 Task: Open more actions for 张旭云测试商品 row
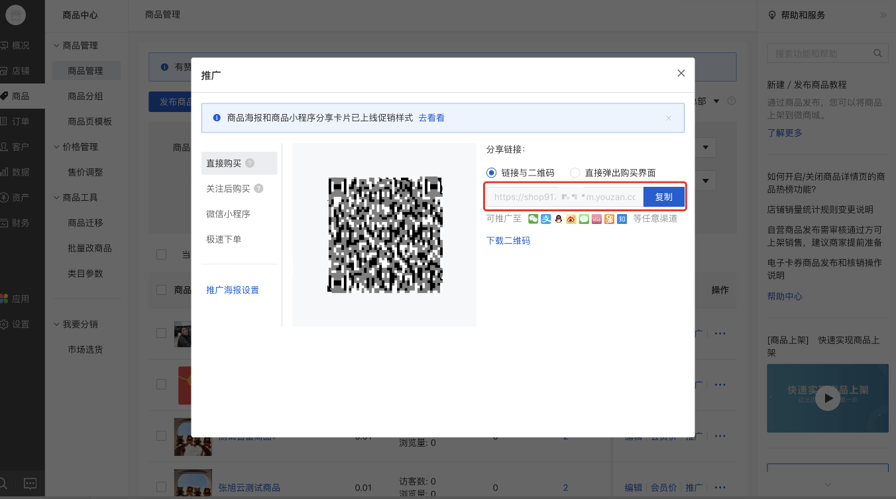click(720, 488)
